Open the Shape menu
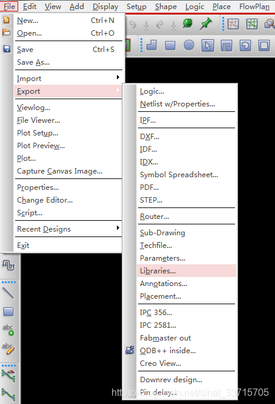 pyautogui.click(x=166, y=7)
